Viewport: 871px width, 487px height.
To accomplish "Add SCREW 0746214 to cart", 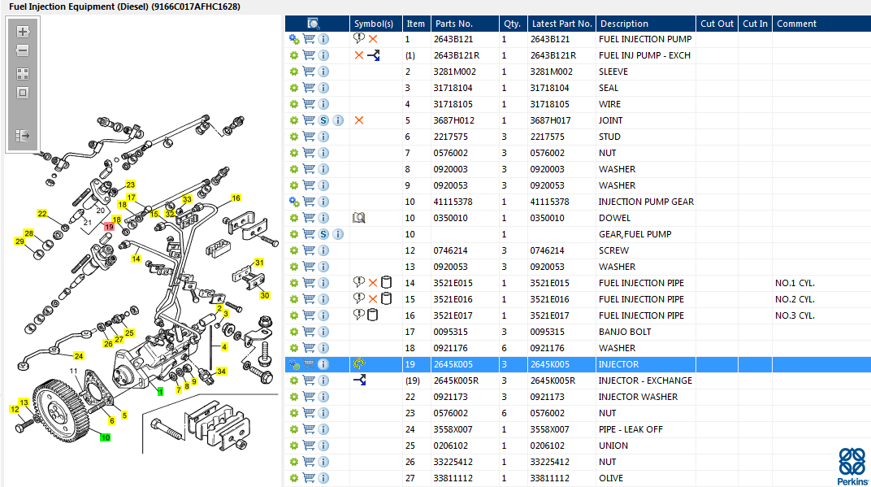I will tap(309, 250).
